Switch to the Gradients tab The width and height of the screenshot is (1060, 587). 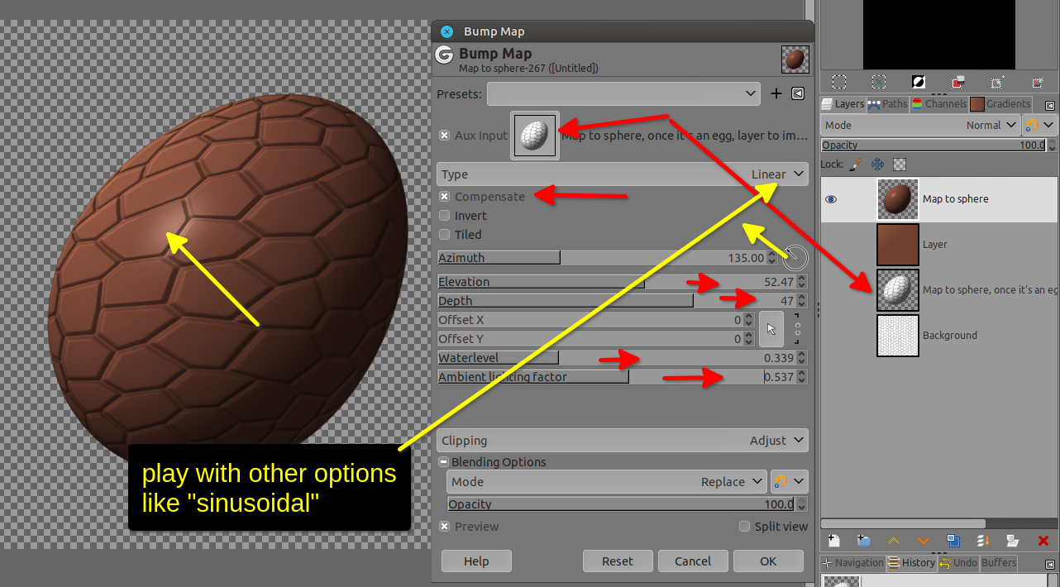pos(1001,104)
